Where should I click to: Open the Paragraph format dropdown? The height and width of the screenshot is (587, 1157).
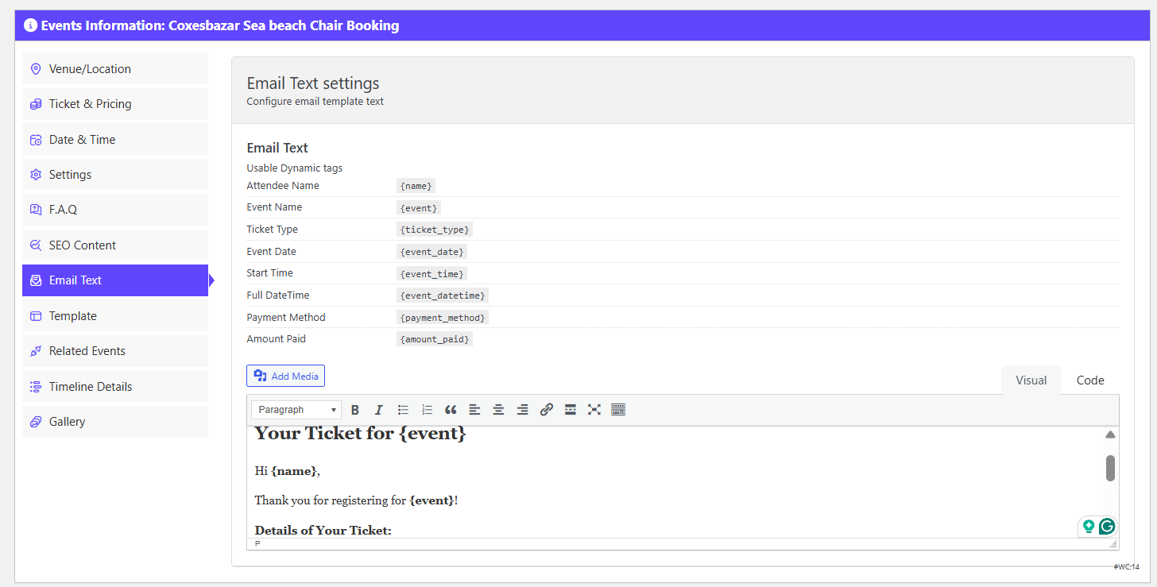click(296, 410)
